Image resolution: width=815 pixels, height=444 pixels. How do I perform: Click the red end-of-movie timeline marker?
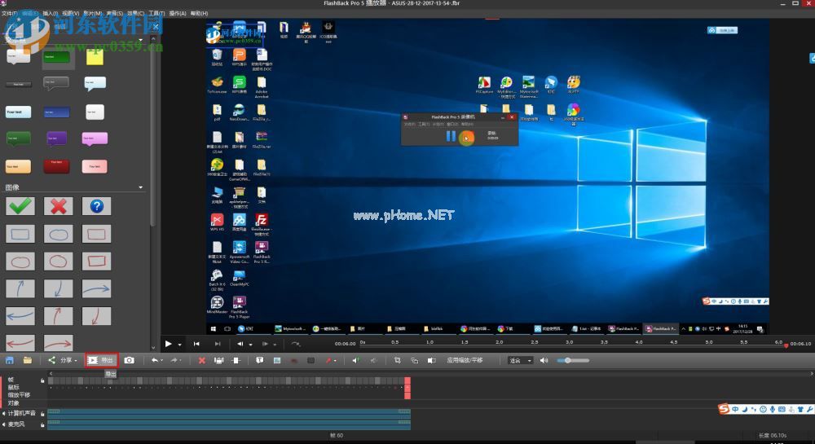pos(407,388)
